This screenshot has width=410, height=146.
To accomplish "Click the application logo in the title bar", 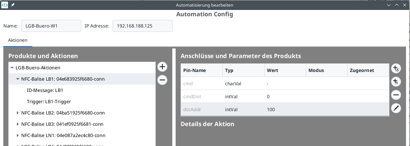I will [5, 5].
